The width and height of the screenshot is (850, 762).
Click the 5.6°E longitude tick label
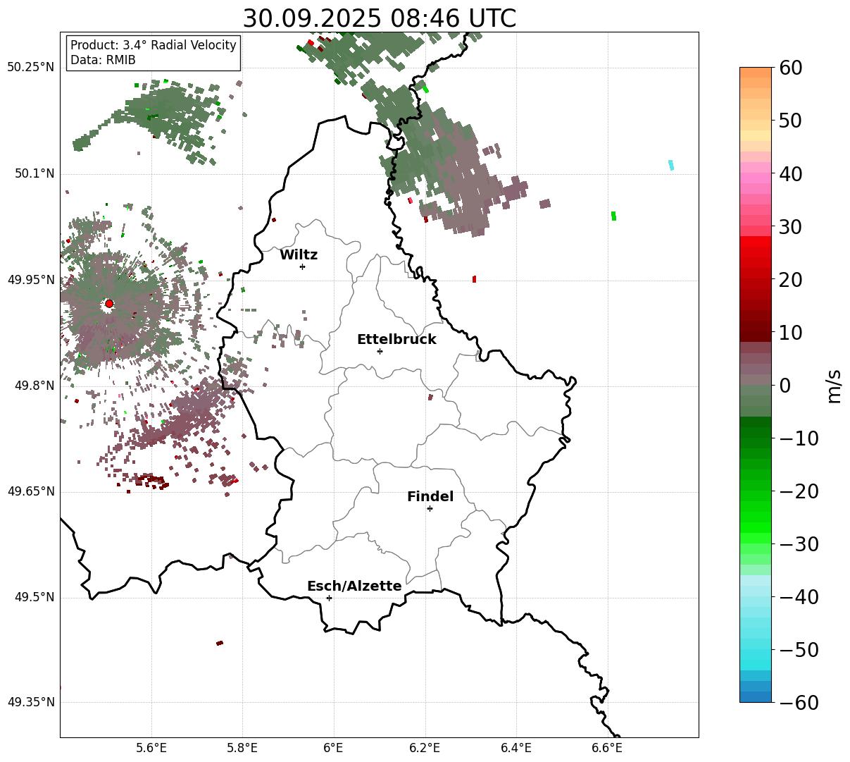pyautogui.click(x=151, y=747)
